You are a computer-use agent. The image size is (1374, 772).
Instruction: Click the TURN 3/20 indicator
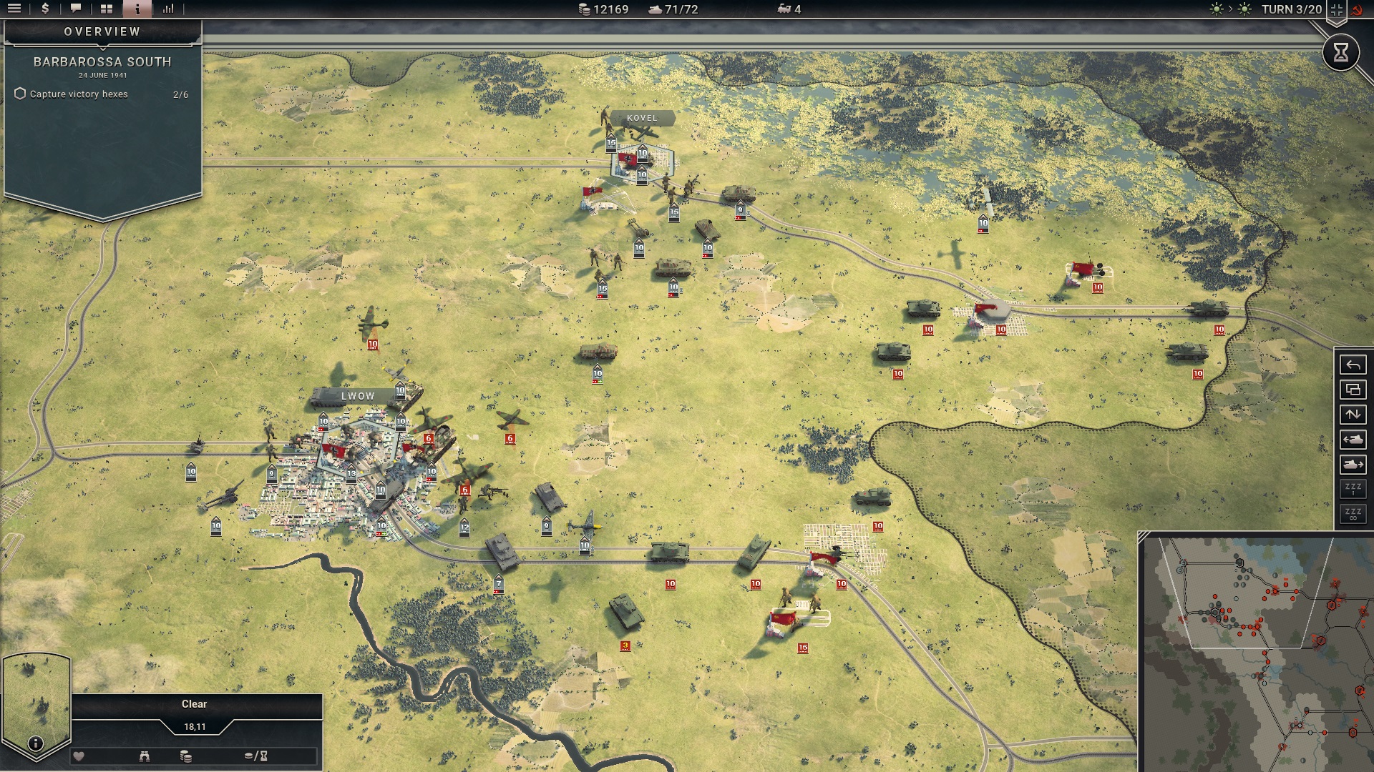(1291, 9)
